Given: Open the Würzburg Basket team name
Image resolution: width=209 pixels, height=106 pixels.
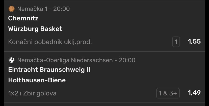Looking at the screenshot, I should [x=35, y=29].
